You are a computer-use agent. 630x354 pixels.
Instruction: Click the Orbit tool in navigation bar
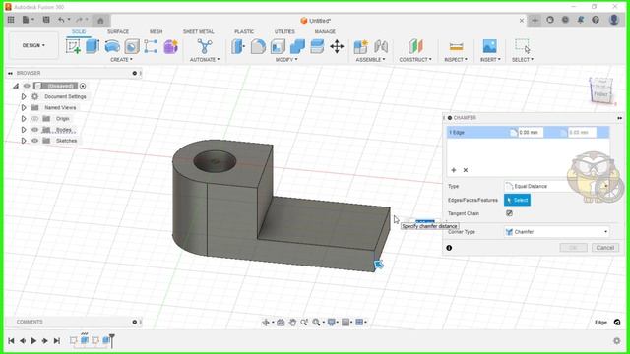266,322
